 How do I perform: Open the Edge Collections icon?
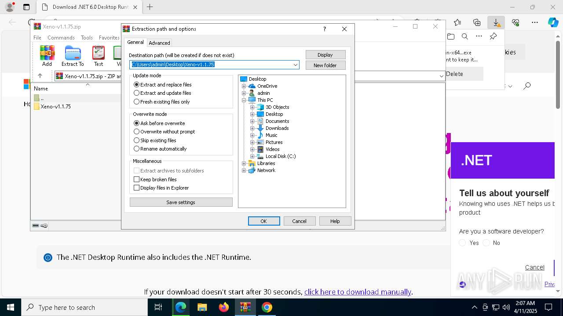tap(477, 22)
